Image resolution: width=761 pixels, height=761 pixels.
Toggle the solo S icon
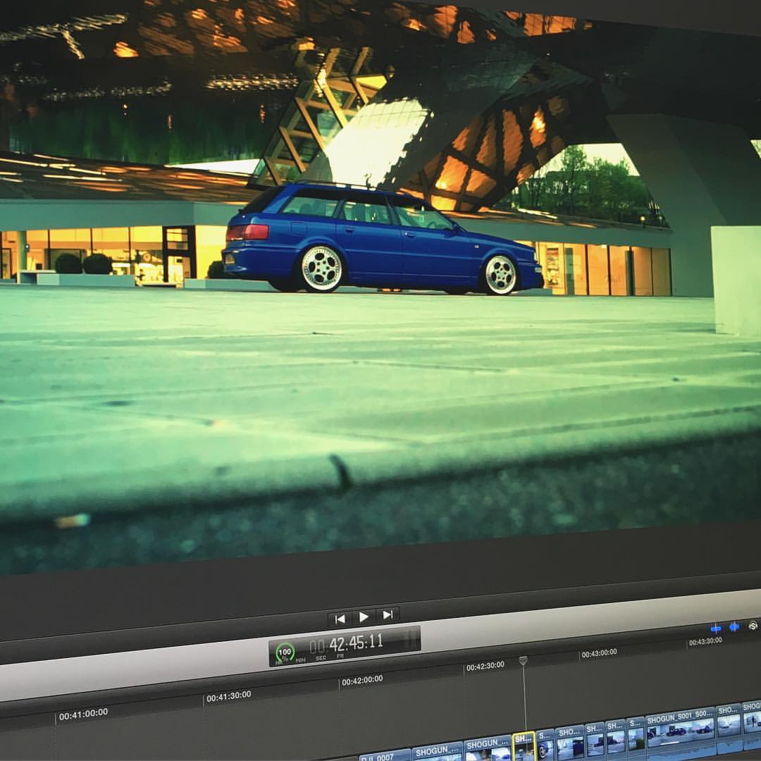pos(753,625)
